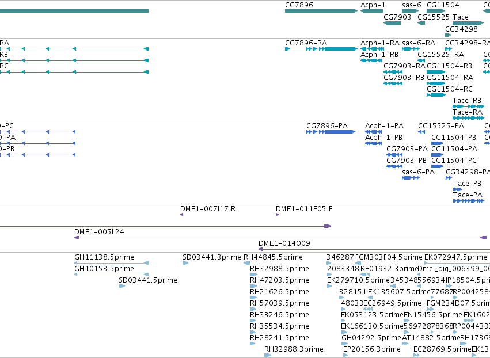Click the CG34298 gene label

462,29
